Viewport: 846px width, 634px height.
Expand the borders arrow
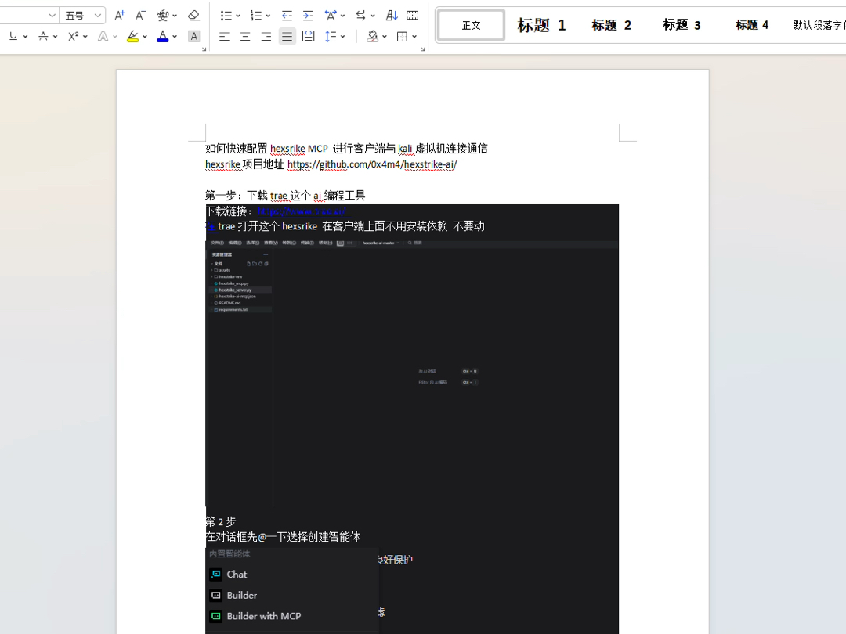[414, 37]
